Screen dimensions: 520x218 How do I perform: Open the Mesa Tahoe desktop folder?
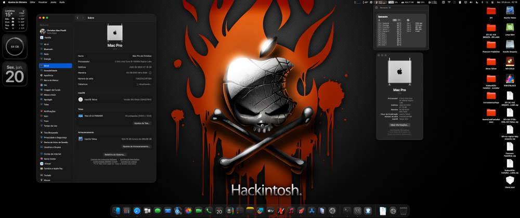(x=491, y=63)
